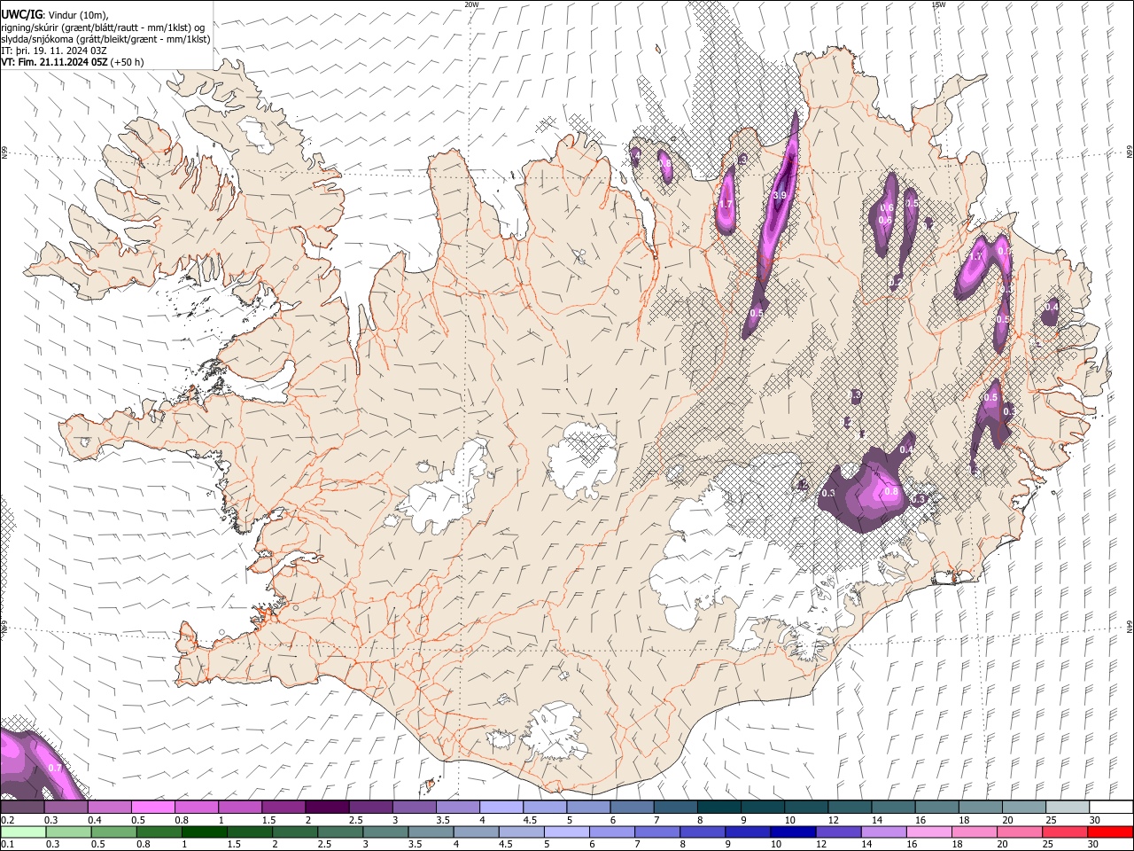Screen dimensions: 1134x851
Task: Select the bright pink swatch between 0.5 and 0.8
Action: [x=152, y=807]
